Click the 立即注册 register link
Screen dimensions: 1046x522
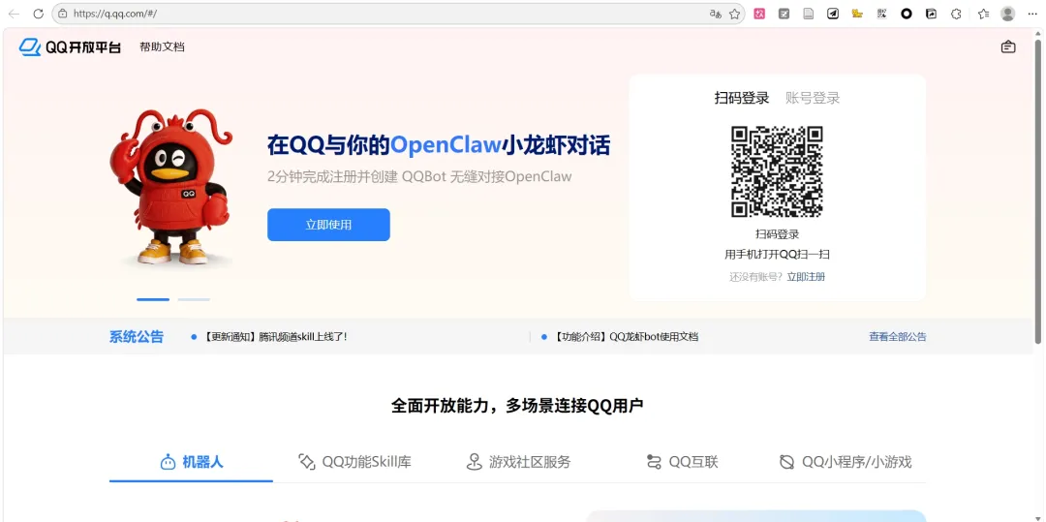pyautogui.click(x=806, y=277)
